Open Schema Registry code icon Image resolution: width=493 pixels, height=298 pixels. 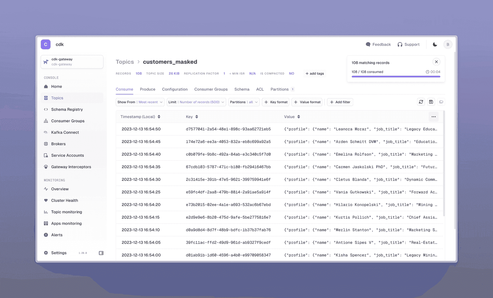click(46, 109)
